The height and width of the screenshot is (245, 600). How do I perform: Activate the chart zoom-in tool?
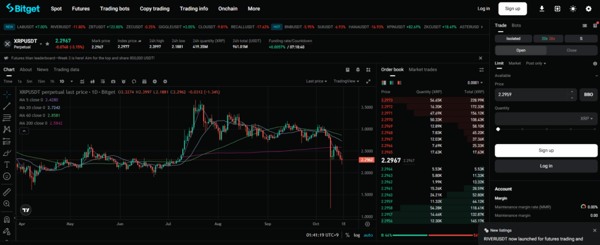(7, 203)
